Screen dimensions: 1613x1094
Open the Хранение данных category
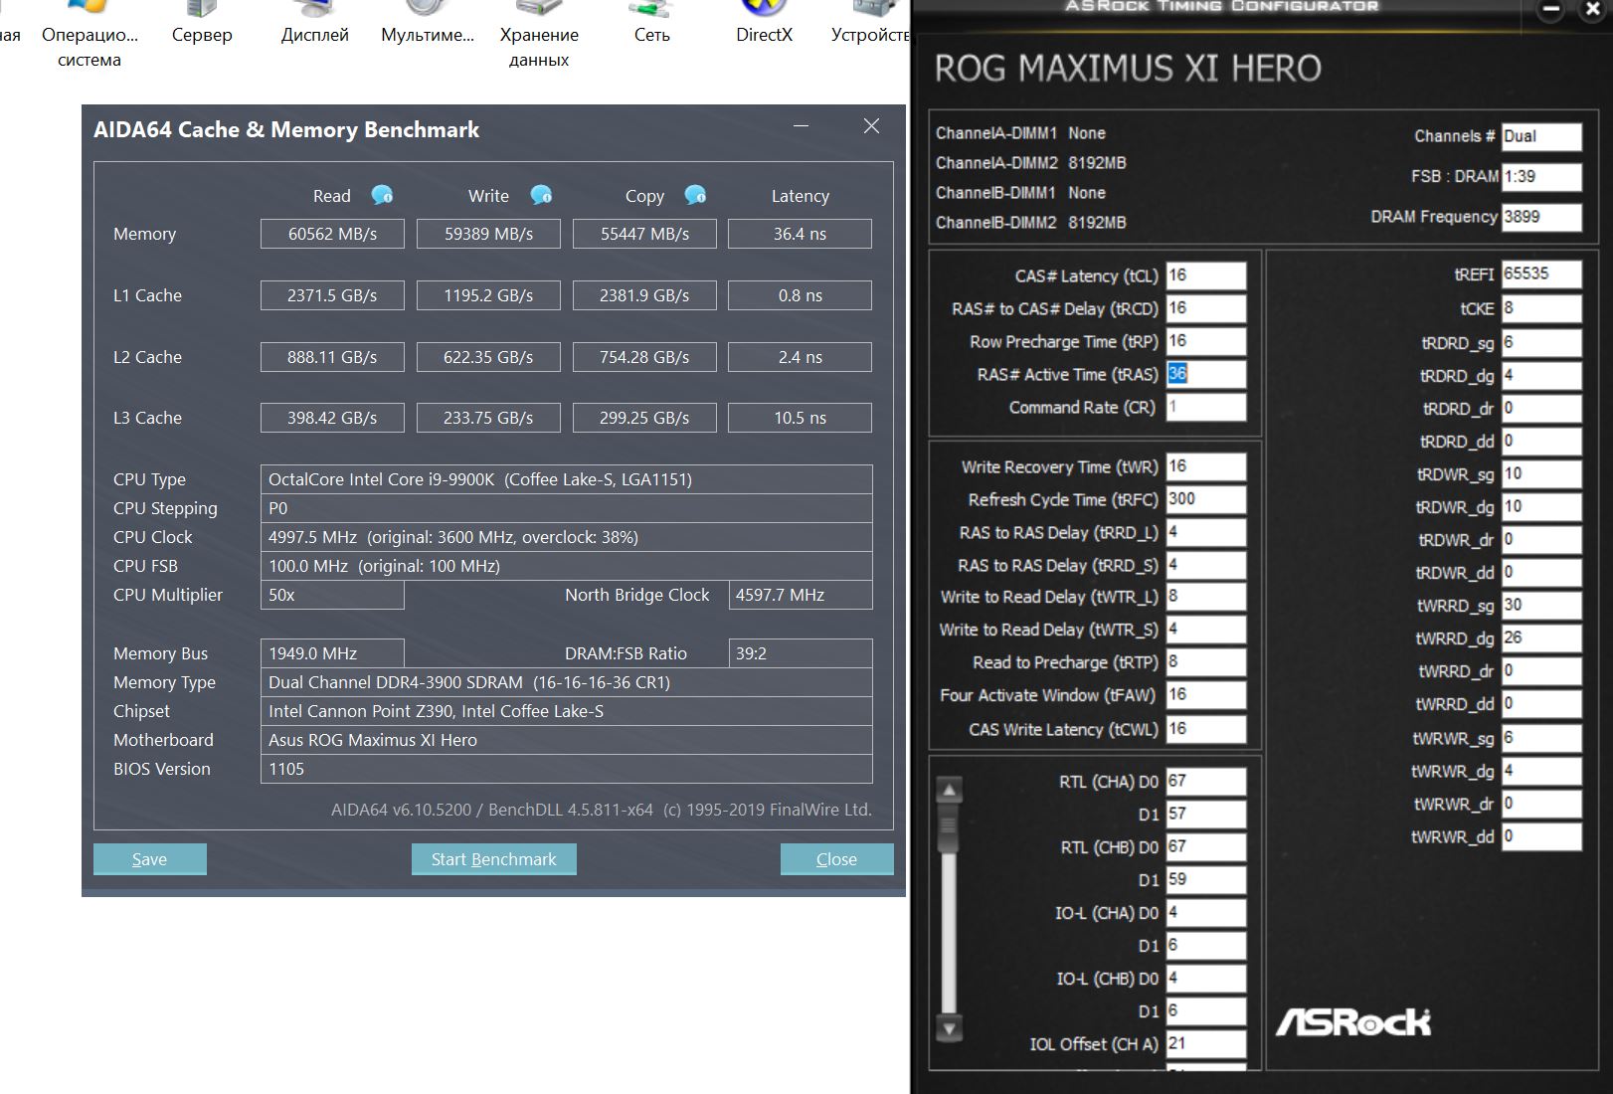click(x=539, y=35)
